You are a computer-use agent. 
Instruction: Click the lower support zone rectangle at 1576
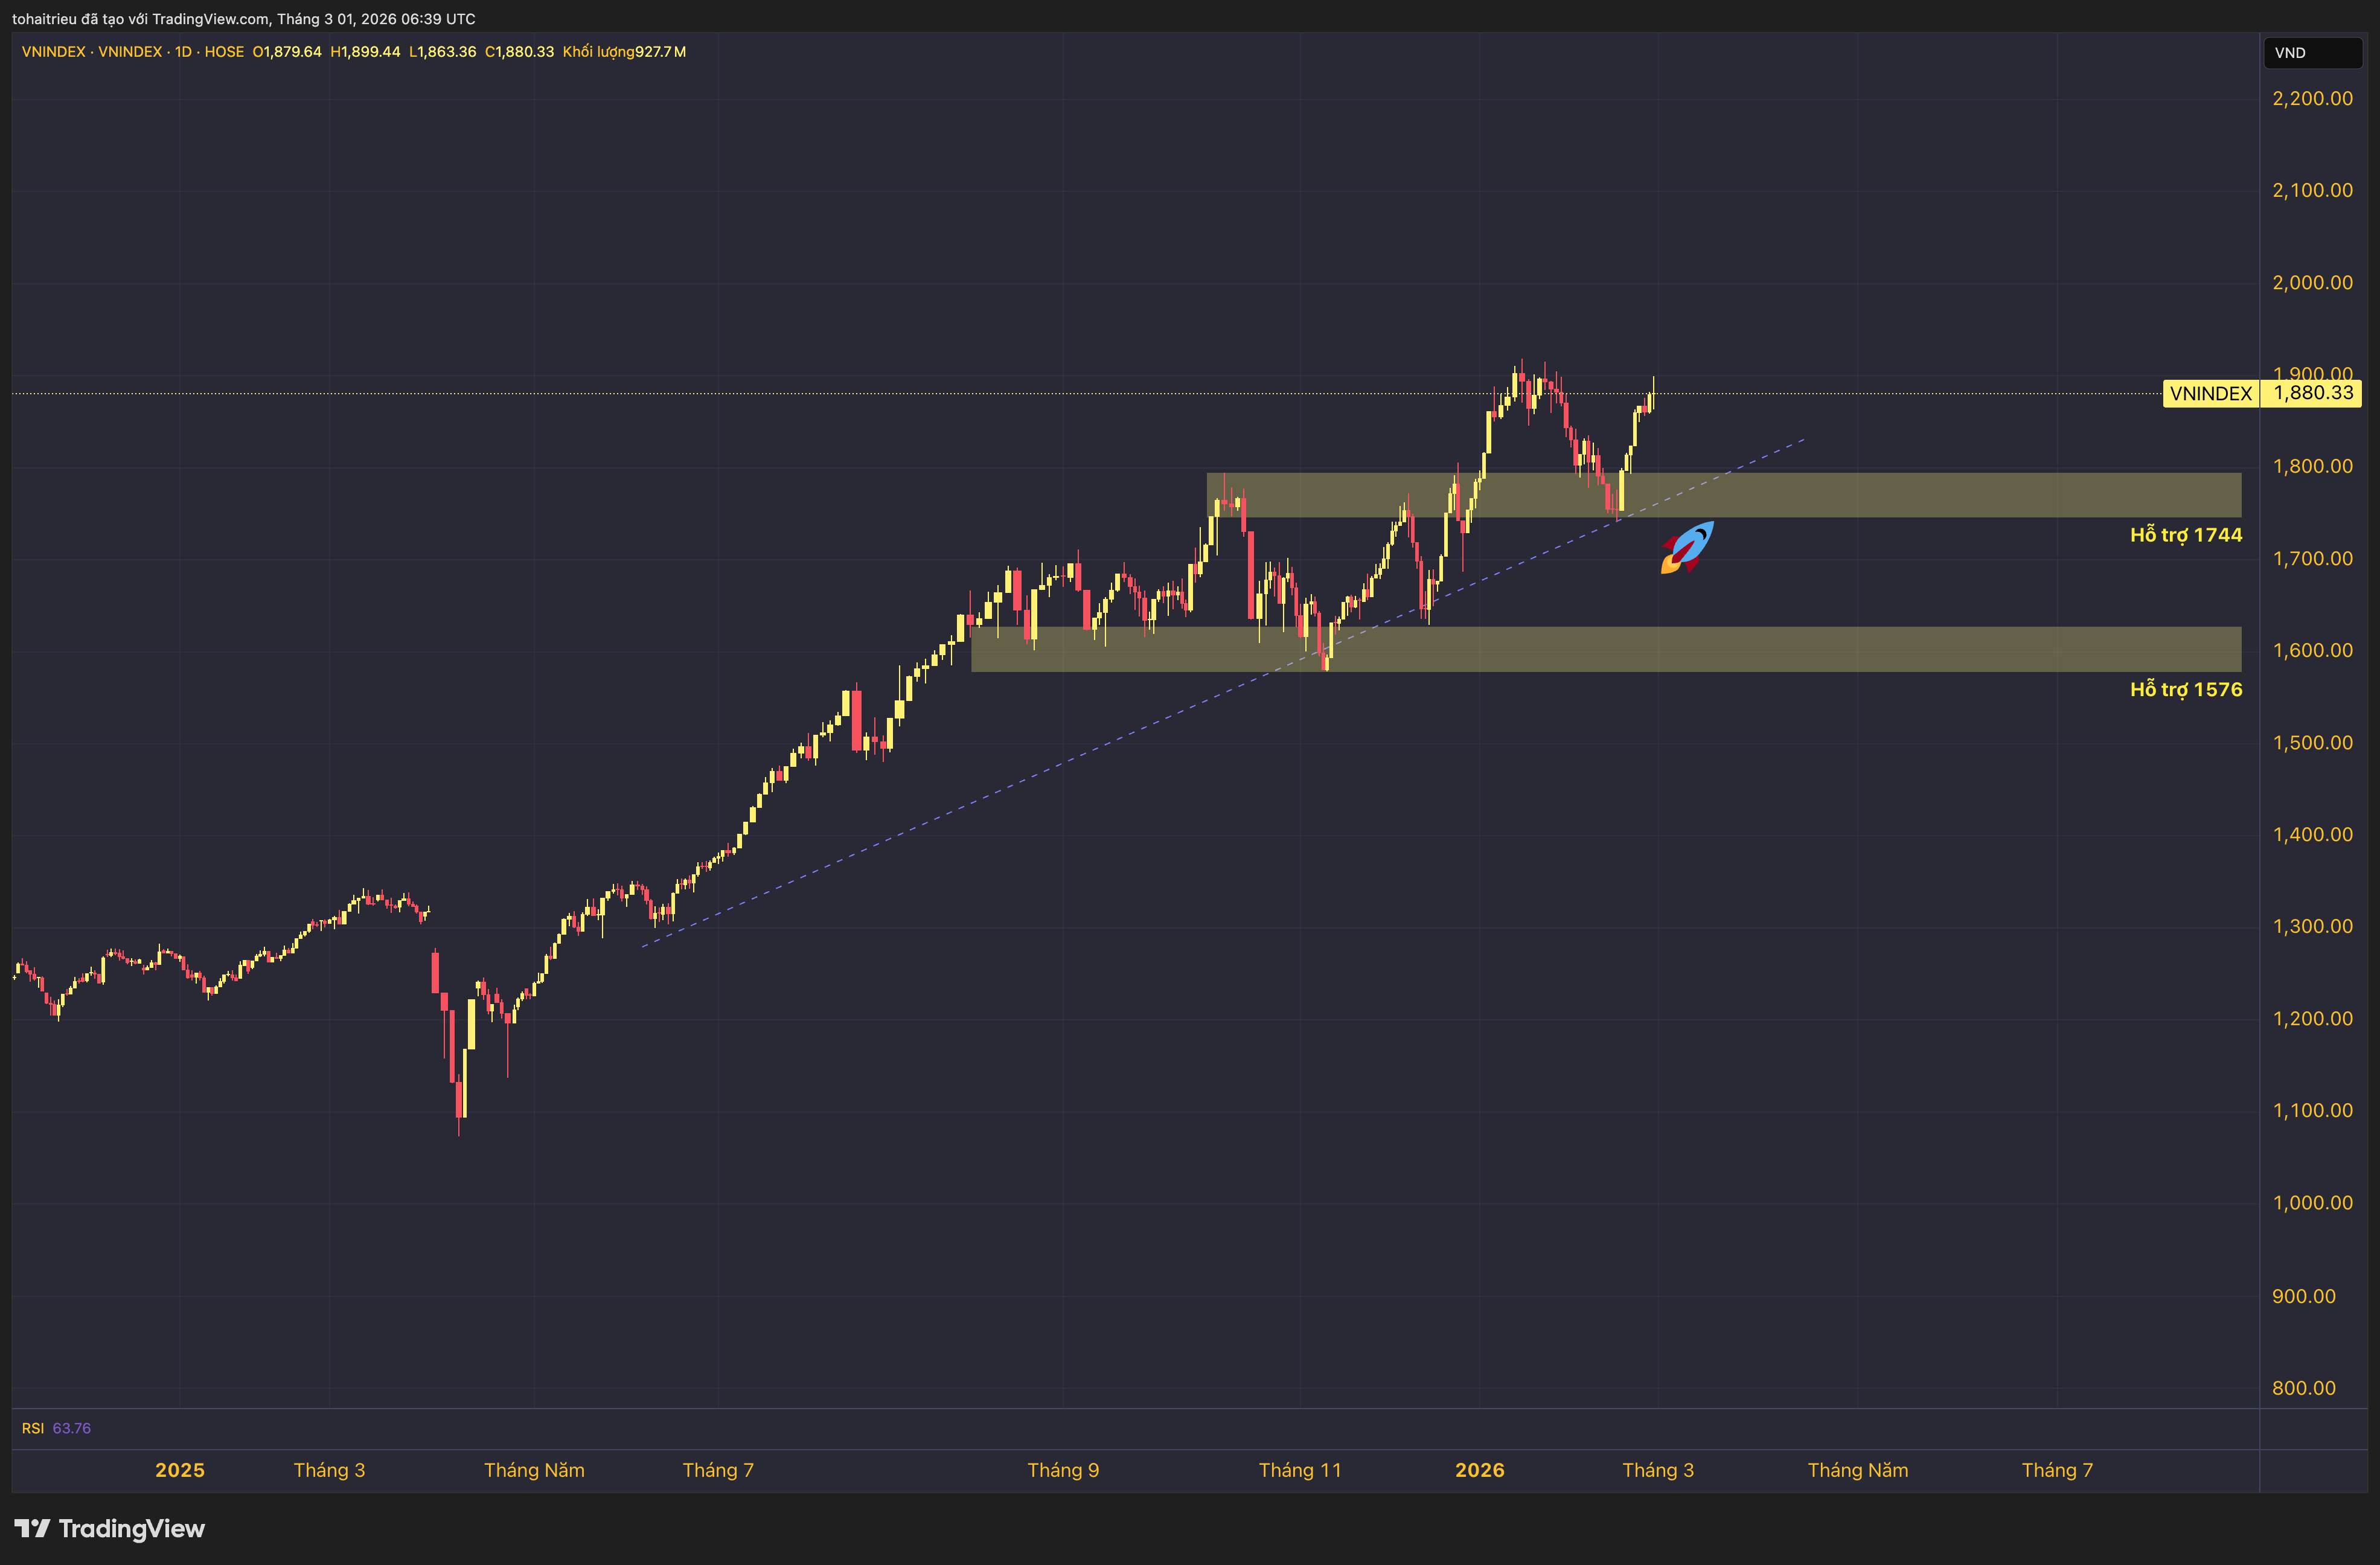(1606, 649)
